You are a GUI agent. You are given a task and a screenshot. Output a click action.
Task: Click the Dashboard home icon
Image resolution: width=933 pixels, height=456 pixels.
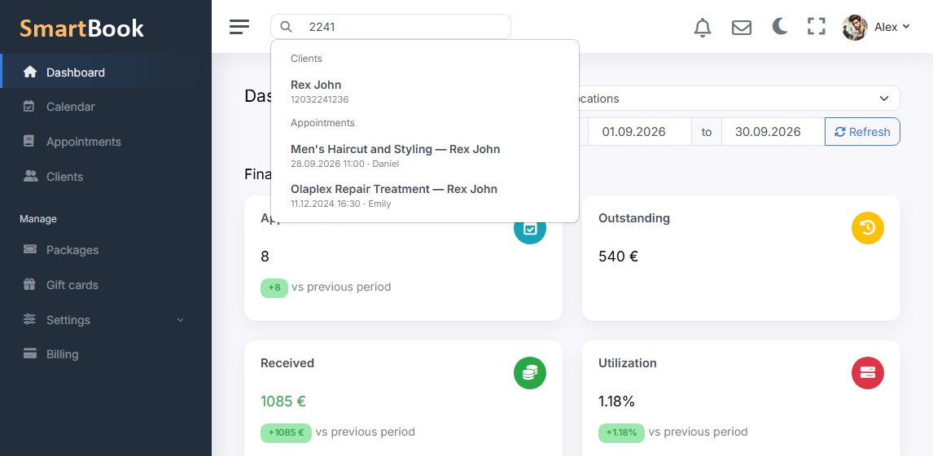[30, 72]
